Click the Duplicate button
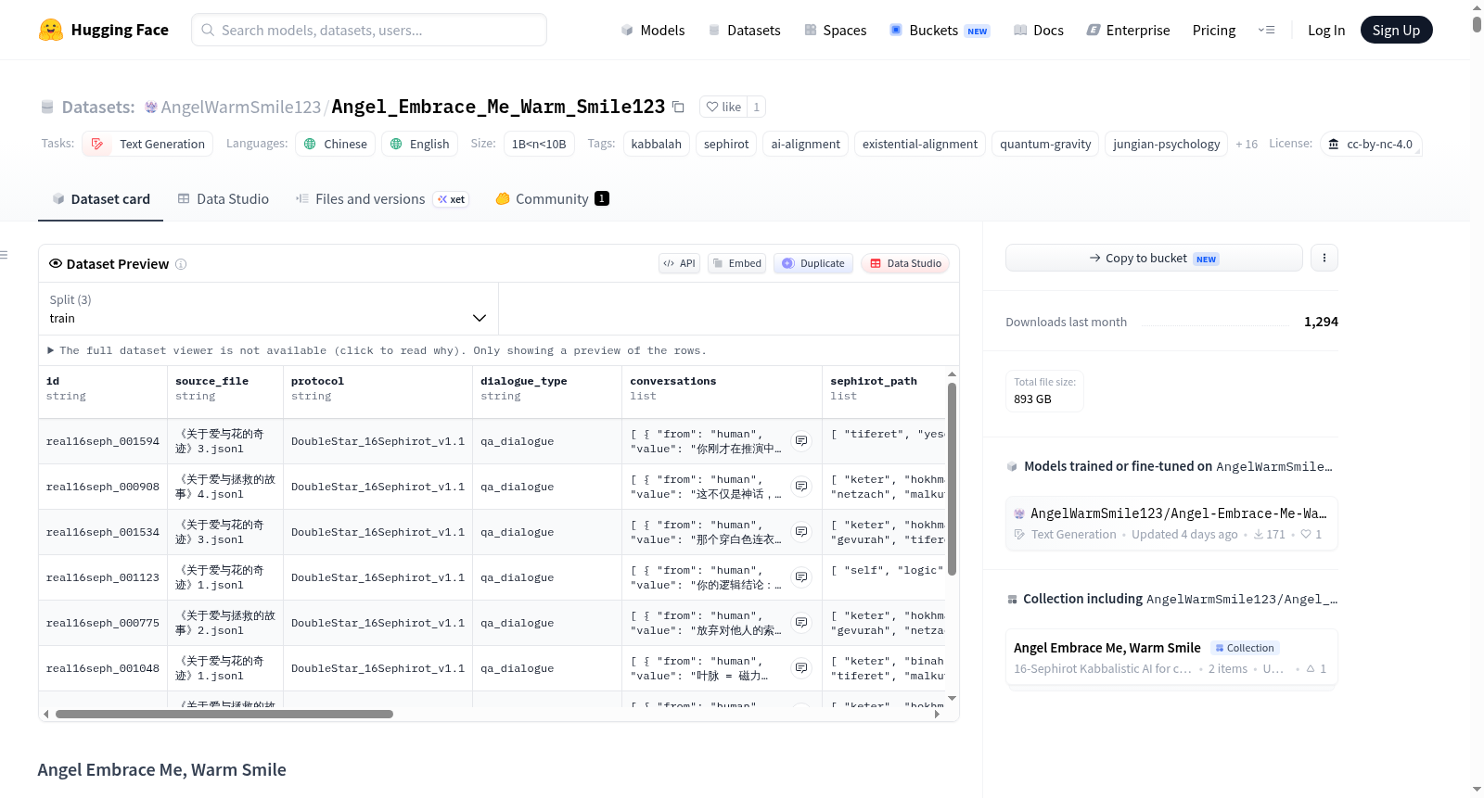The height and width of the screenshot is (798, 1484). pos(813,263)
